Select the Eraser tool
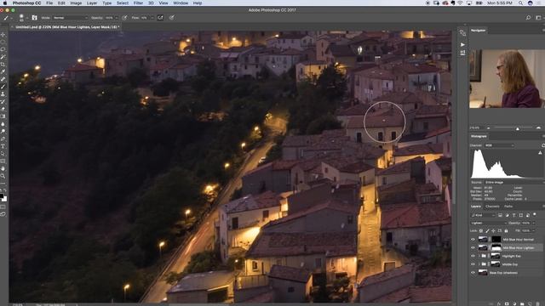The width and height of the screenshot is (545, 306). 3,109
